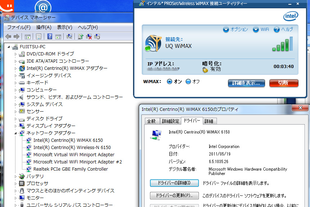This screenshot has width=310, height=207.
Task: Click the red 切断 disconnect button
Action: [x=283, y=83]
